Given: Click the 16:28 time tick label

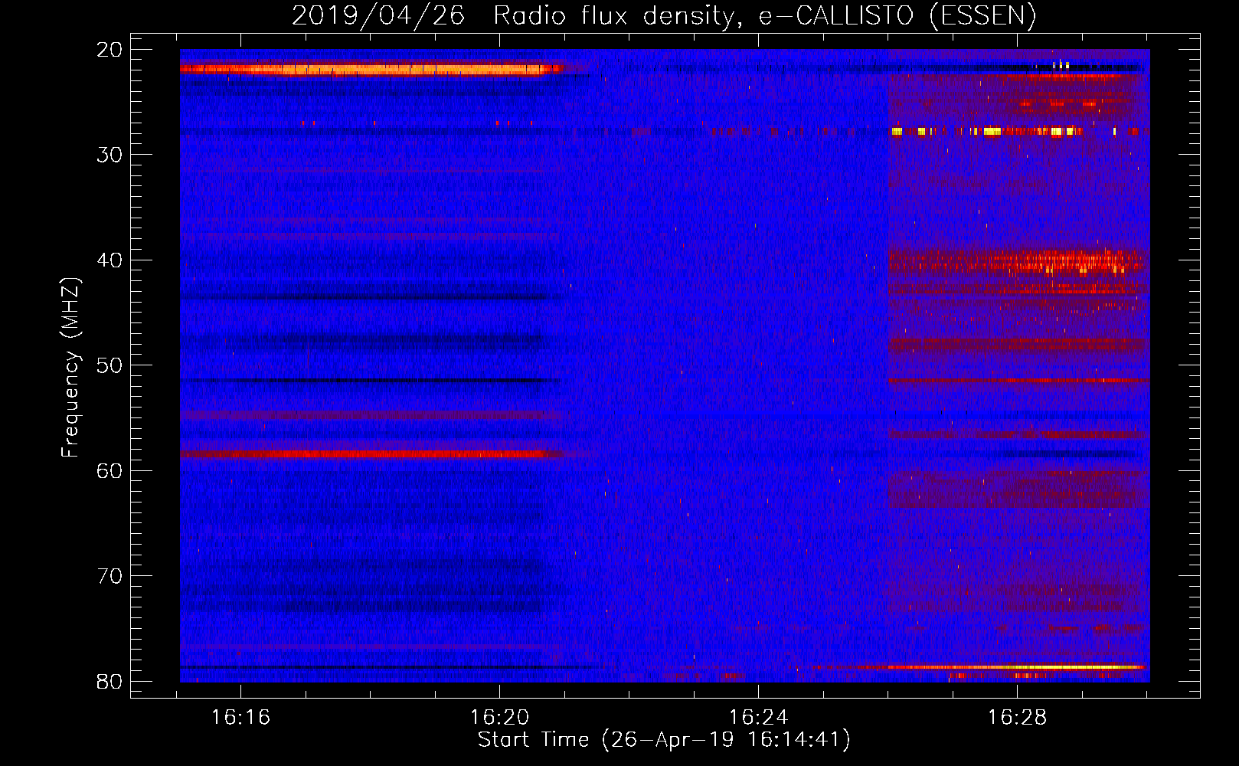Looking at the screenshot, I should click(1017, 718).
